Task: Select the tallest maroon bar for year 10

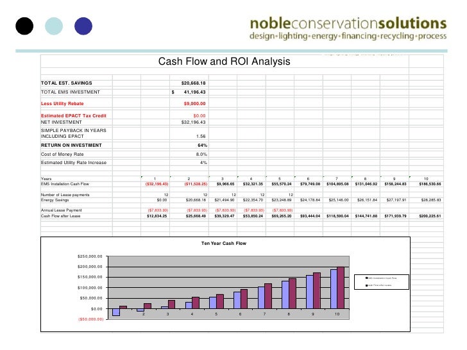Action: pos(341,288)
